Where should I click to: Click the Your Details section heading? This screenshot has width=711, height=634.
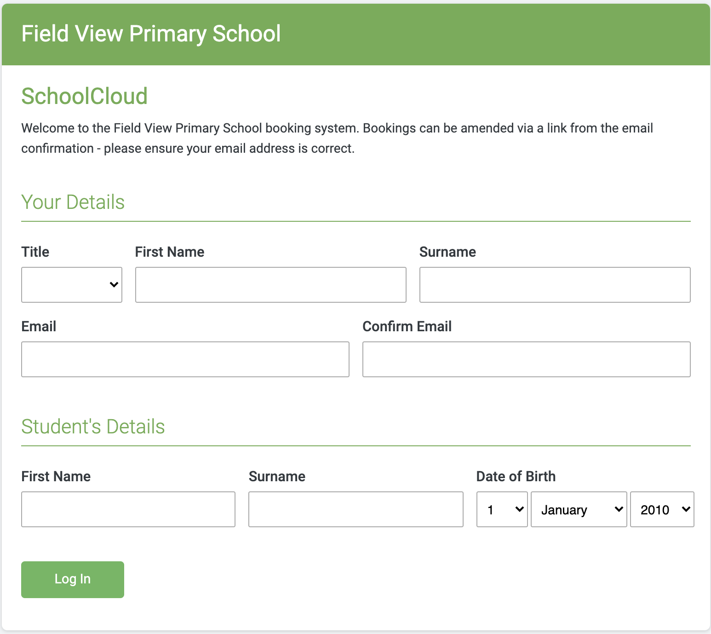(x=73, y=202)
